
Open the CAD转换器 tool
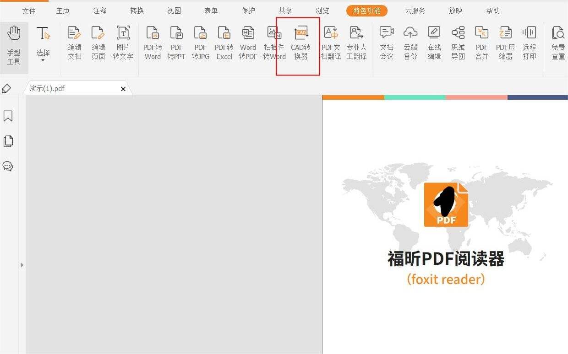pyautogui.click(x=301, y=43)
